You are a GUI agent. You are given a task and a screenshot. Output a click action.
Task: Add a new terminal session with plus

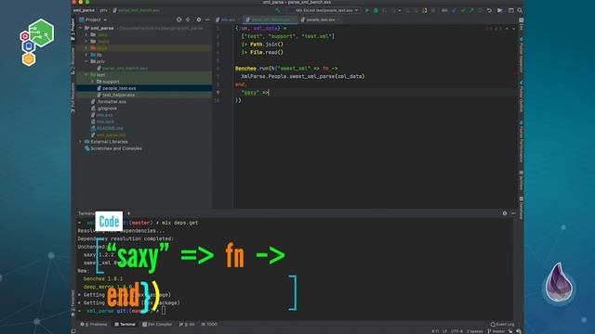point(128,213)
